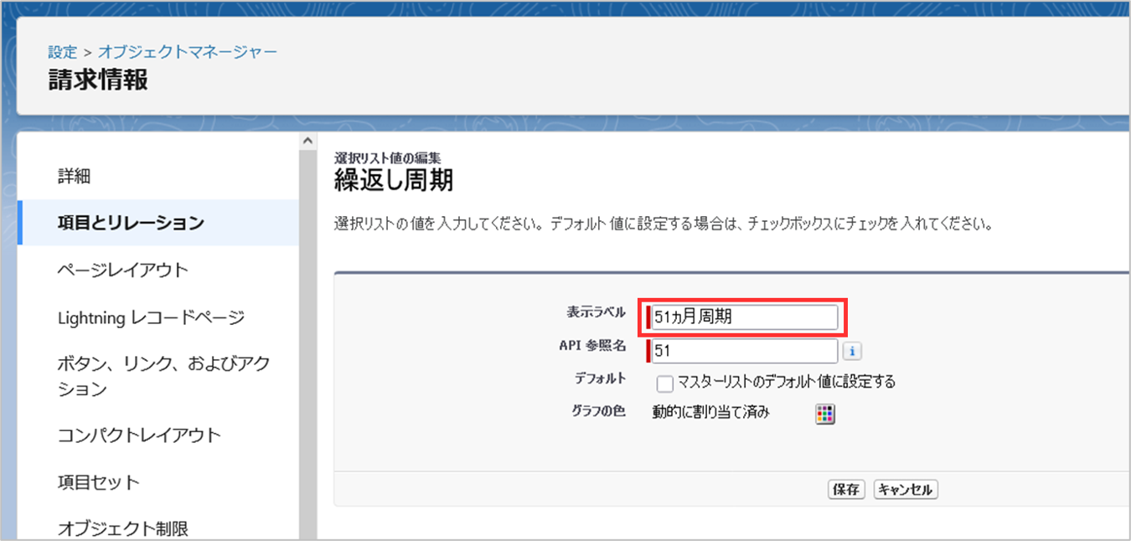Click the 表示ラベル text field
The image size is (1131, 541).
[x=744, y=317]
